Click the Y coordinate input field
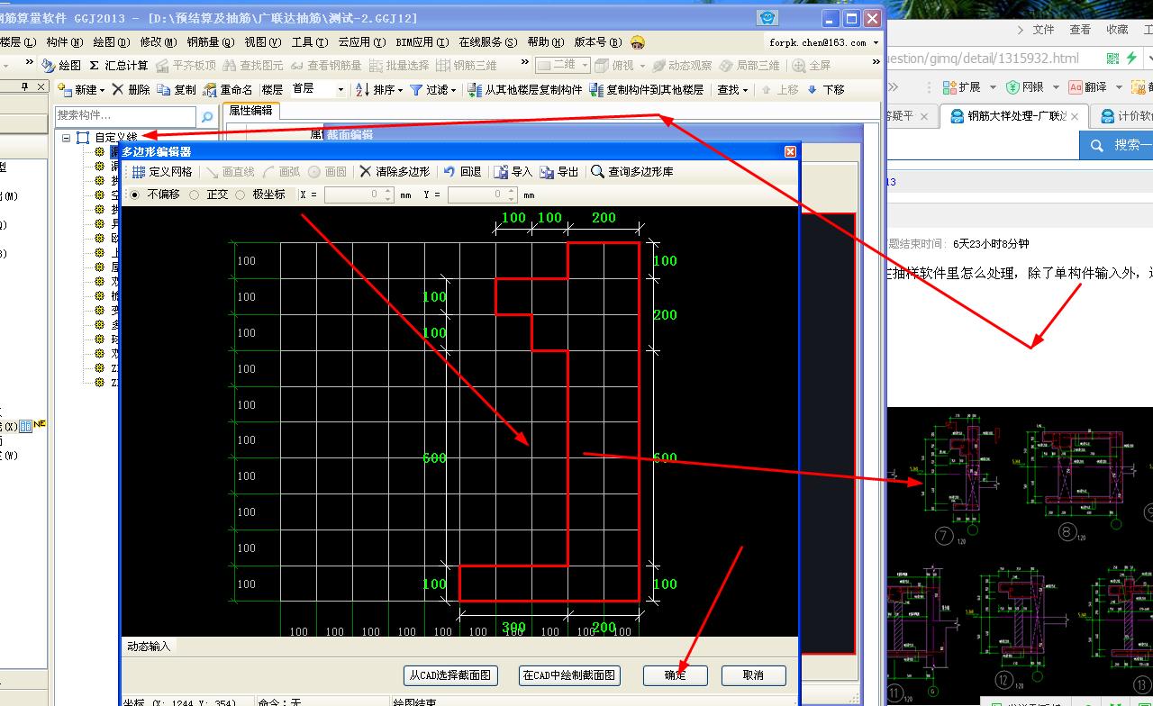Viewport: 1153px width, 706px height. (x=477, y=195)
